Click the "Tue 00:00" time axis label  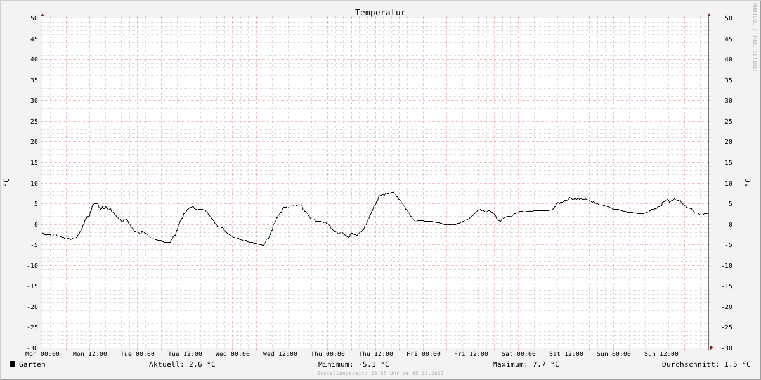click(x=138, y=354)
